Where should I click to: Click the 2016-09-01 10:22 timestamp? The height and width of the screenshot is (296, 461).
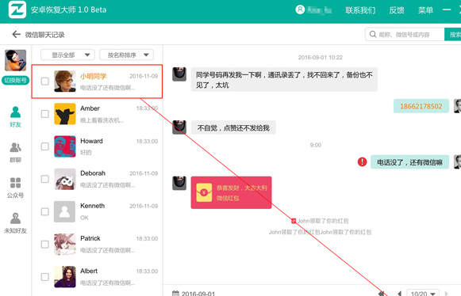coord(321,58)
